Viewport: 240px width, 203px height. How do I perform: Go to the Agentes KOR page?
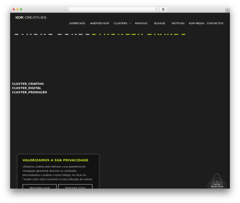pos(99,24)
